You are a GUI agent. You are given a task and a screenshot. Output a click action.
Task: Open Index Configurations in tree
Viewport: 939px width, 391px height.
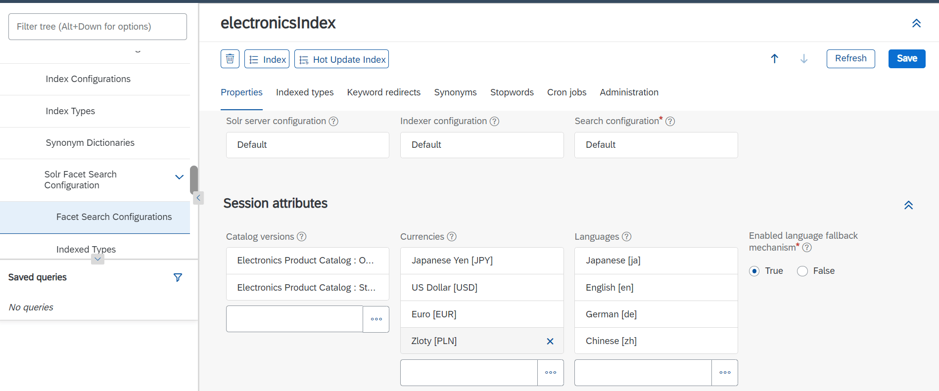coord(95,79)
